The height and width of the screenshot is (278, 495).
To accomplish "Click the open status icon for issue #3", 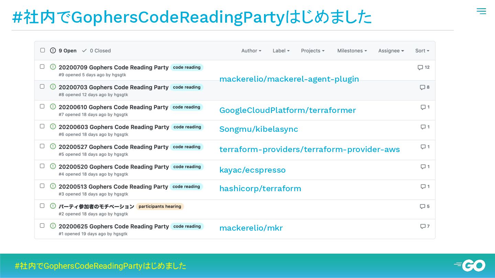I will point(53,186).
